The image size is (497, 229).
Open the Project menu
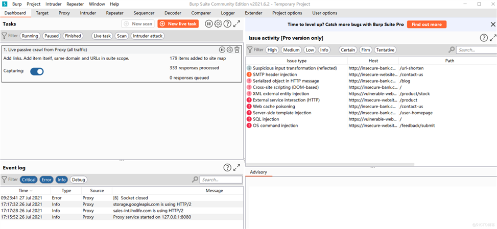34,4
